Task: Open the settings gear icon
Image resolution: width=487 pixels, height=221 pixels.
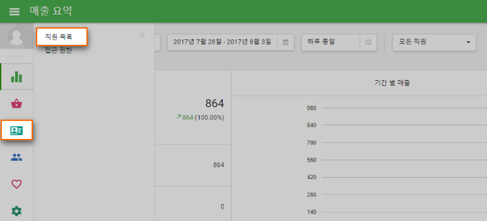Action: click(16, 211)
